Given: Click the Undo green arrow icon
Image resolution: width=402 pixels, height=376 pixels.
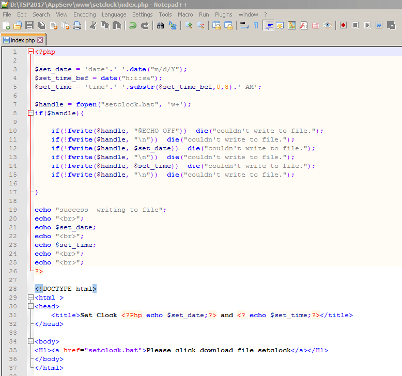Looking at the screenshot, I should click(x=133, y=25).
